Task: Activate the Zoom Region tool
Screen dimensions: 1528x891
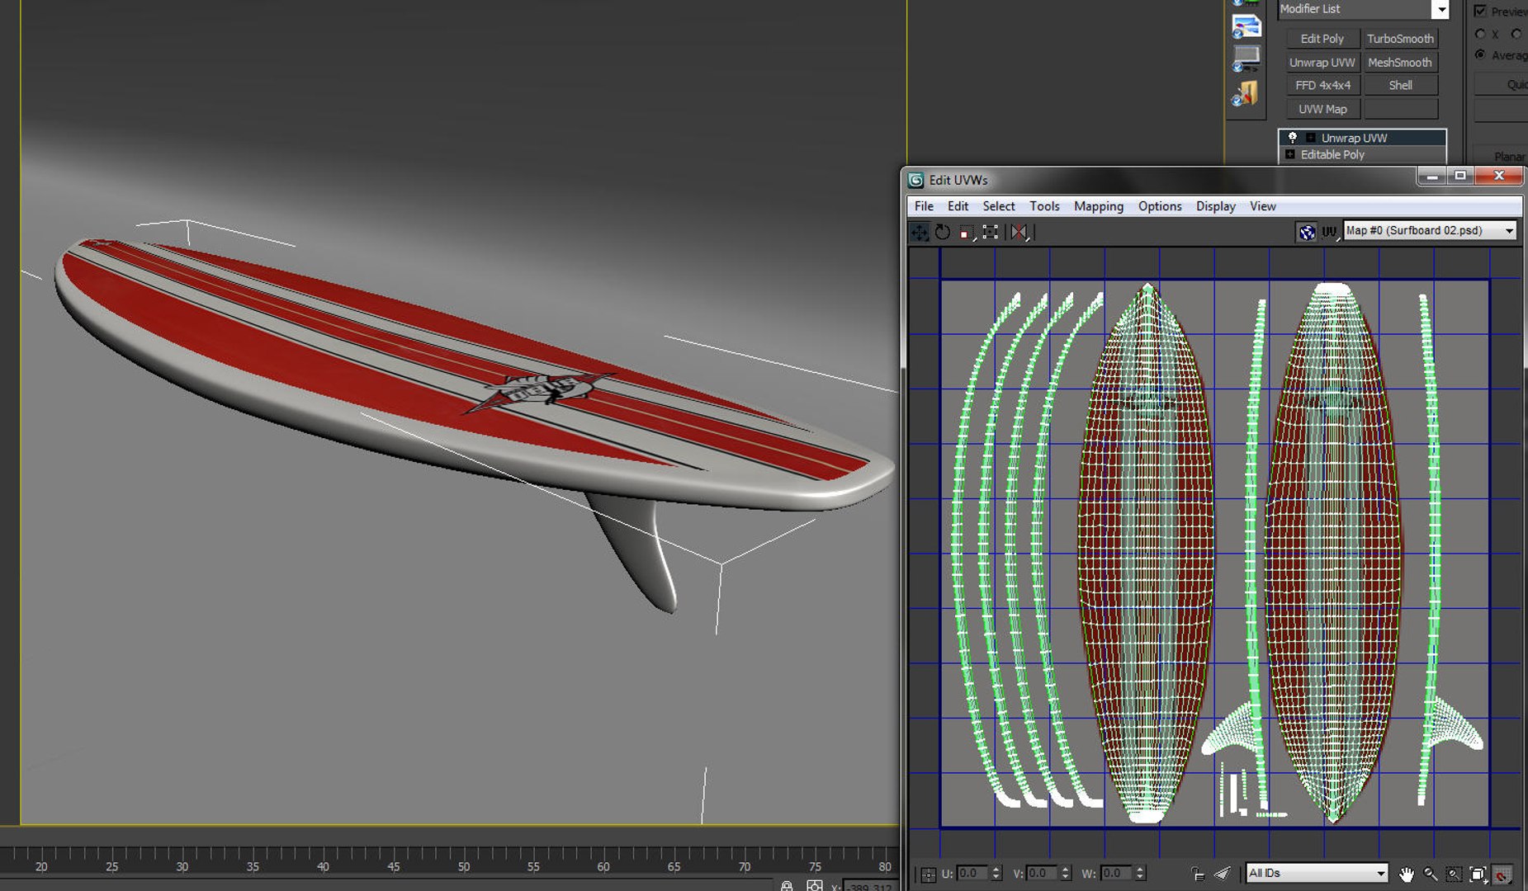Action: point(1454,874)
